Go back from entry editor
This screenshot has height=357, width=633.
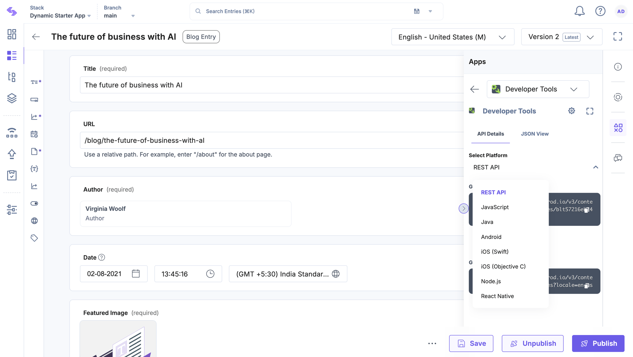(x=36, y=37)
